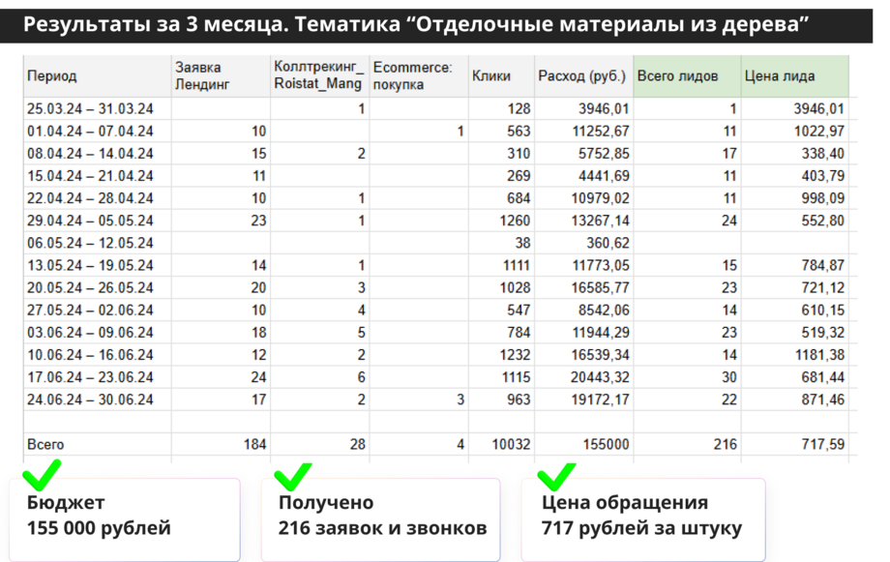890x562 pixels.
Task: Click spend value 3946,01 in Расход column
Action: click(604, 109)
